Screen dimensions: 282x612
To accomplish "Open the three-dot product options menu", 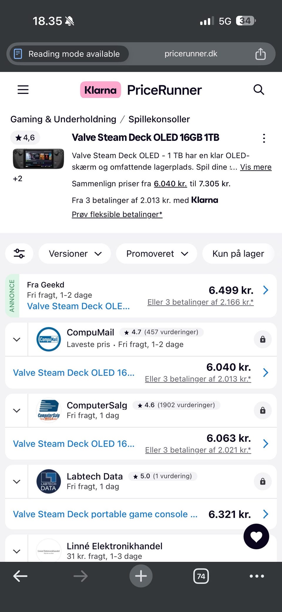I will 264,138.
